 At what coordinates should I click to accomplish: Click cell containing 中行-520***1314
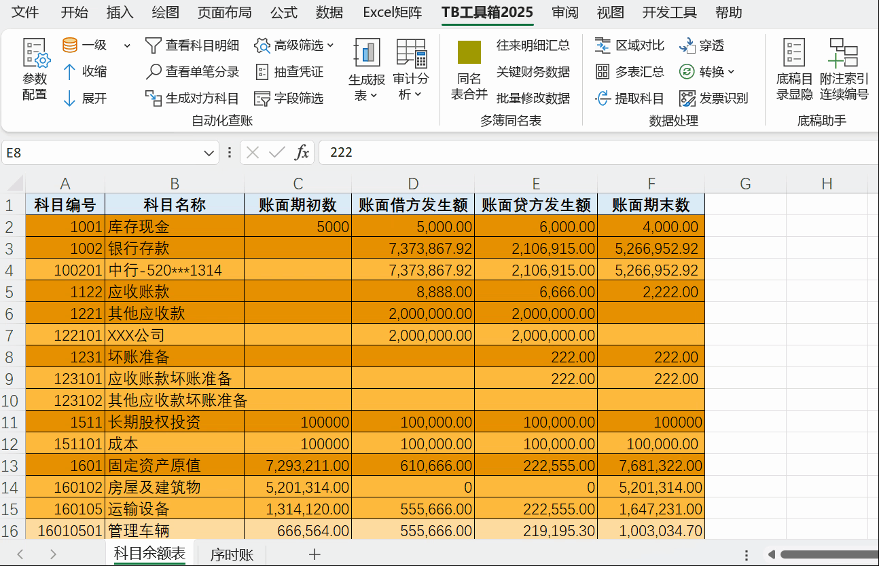[175, 270]
